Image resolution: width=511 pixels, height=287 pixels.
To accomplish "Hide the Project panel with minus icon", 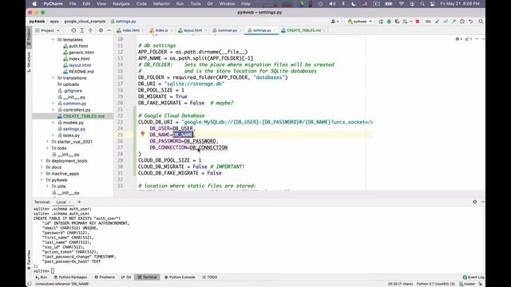I will 109,30.
